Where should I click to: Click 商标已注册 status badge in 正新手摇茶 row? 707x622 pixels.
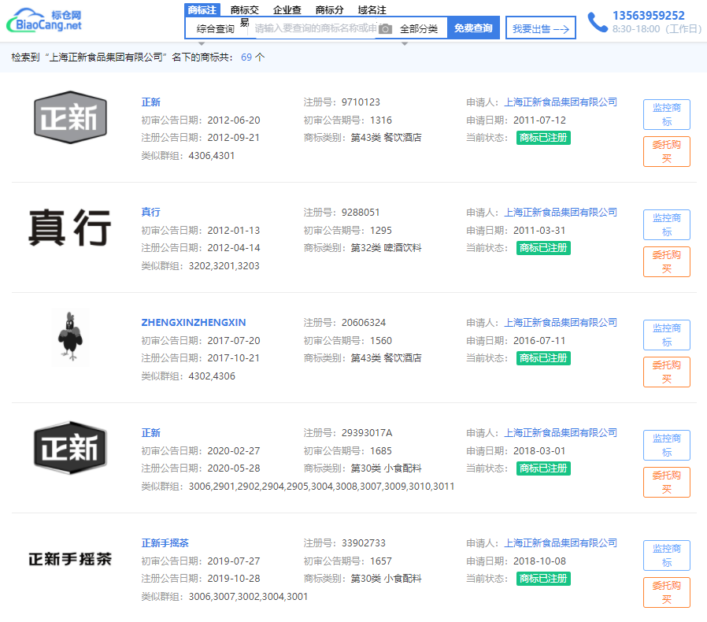[x=543, y=578]
